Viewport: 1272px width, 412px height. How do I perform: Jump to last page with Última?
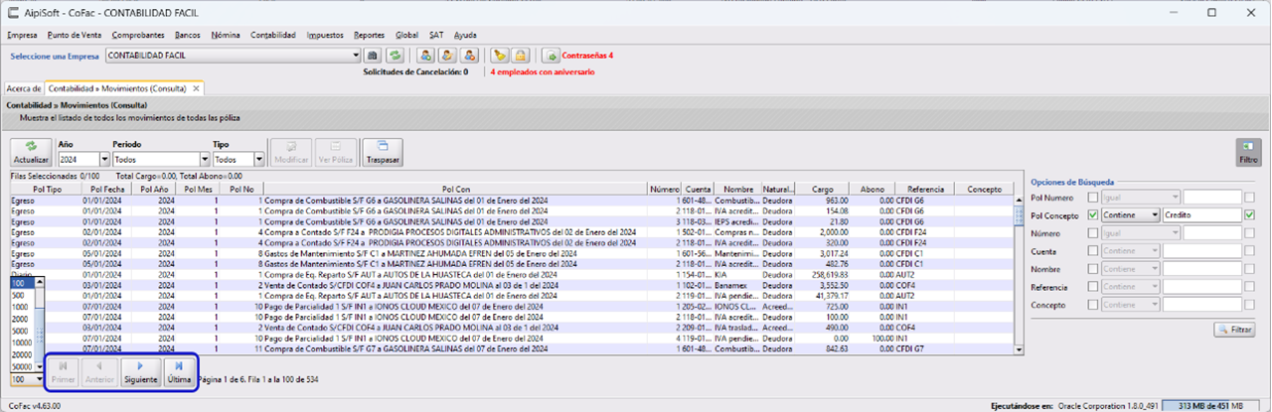(178, 372)
